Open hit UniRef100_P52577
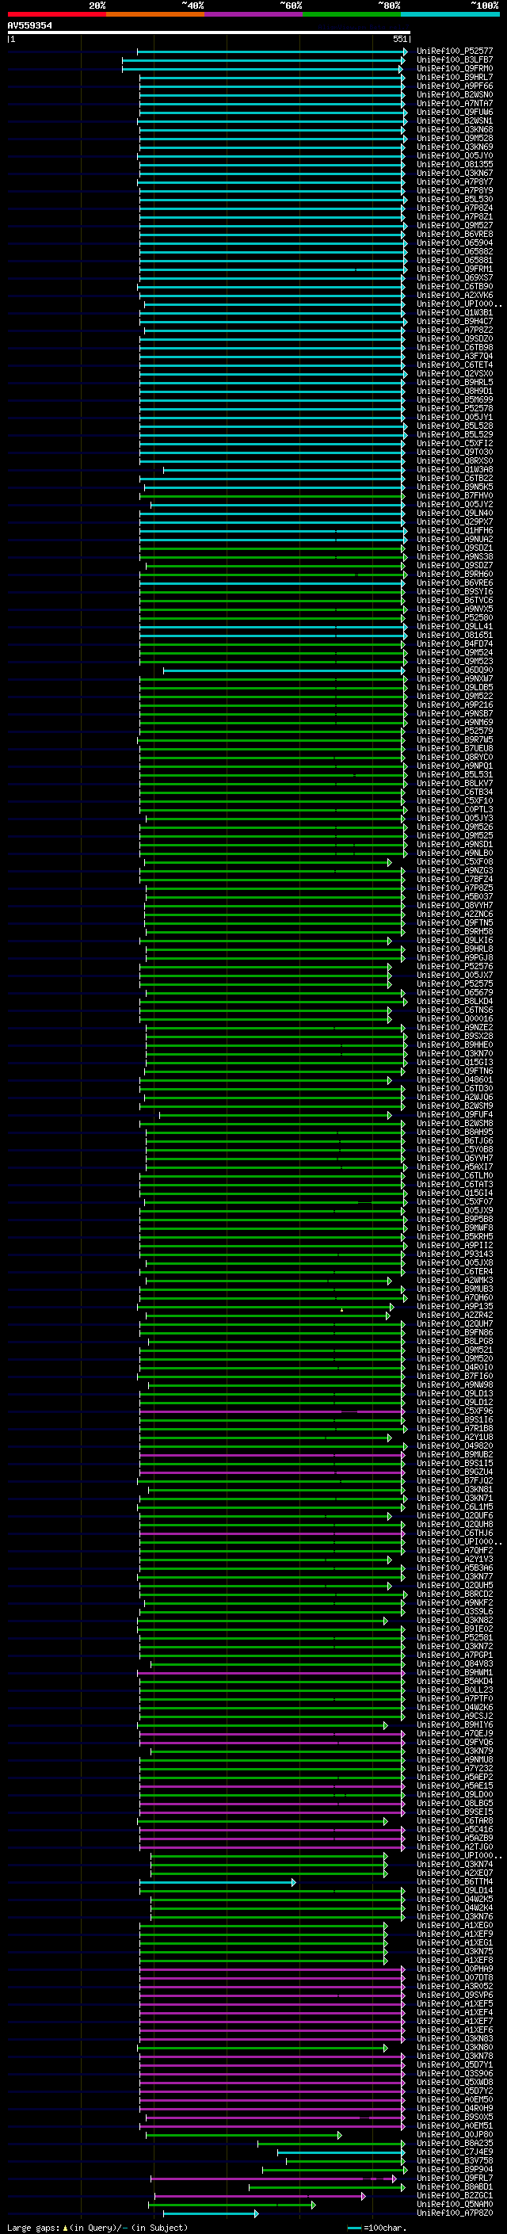 pos(455,52)
